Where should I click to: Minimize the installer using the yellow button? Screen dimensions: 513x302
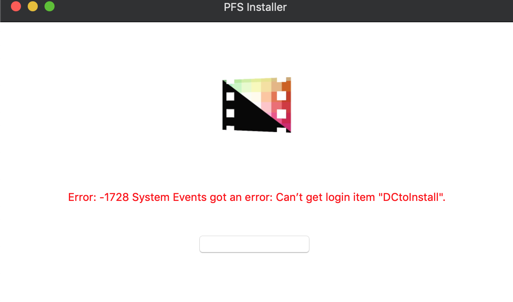[33, 7]
